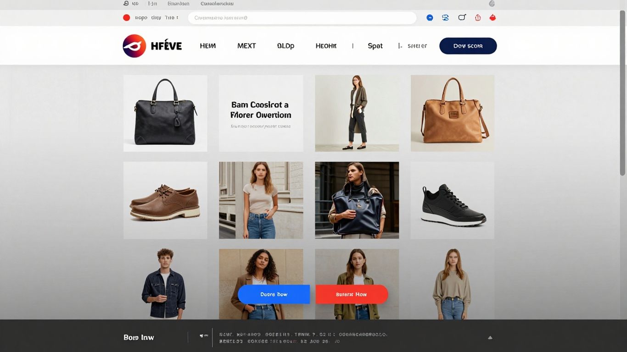Click the red dot indicator near the search bar
Image resolution: width=627 pixels, height=352 pixels.
[127, 17]
